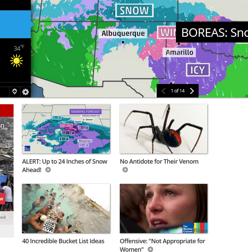The height and width of the screenshot is (252, 248).
Task: Play video icon after 'Women"' headline
Action: pos(151,249)
